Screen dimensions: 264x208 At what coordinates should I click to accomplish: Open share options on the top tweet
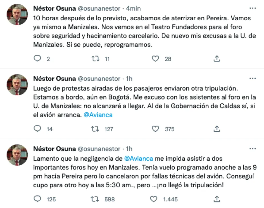pos(217,59)
